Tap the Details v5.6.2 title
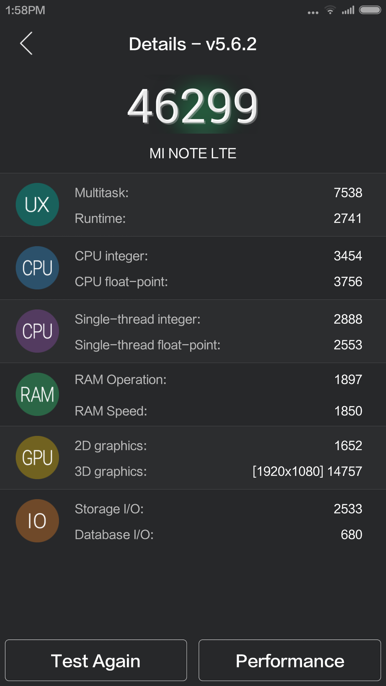The width and height of the screenshot is (386, 686). coord(193,44)
